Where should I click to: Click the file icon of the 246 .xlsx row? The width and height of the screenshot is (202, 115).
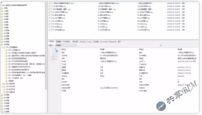pyautogui.click(x=51, y=9)
